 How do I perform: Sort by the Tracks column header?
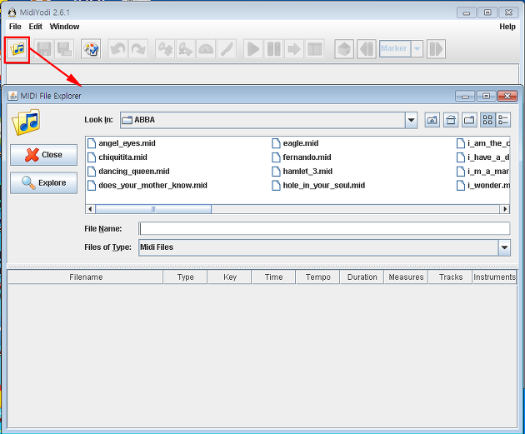(451, 277)
